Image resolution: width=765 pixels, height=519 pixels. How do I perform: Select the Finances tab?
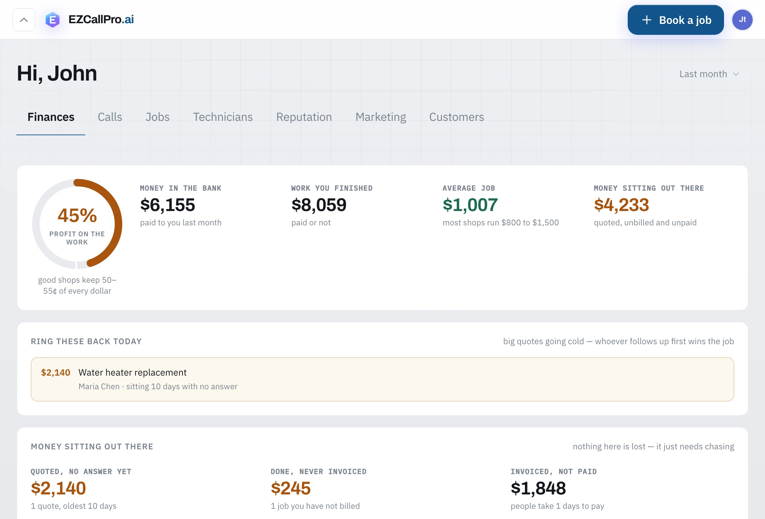point(51,117)
